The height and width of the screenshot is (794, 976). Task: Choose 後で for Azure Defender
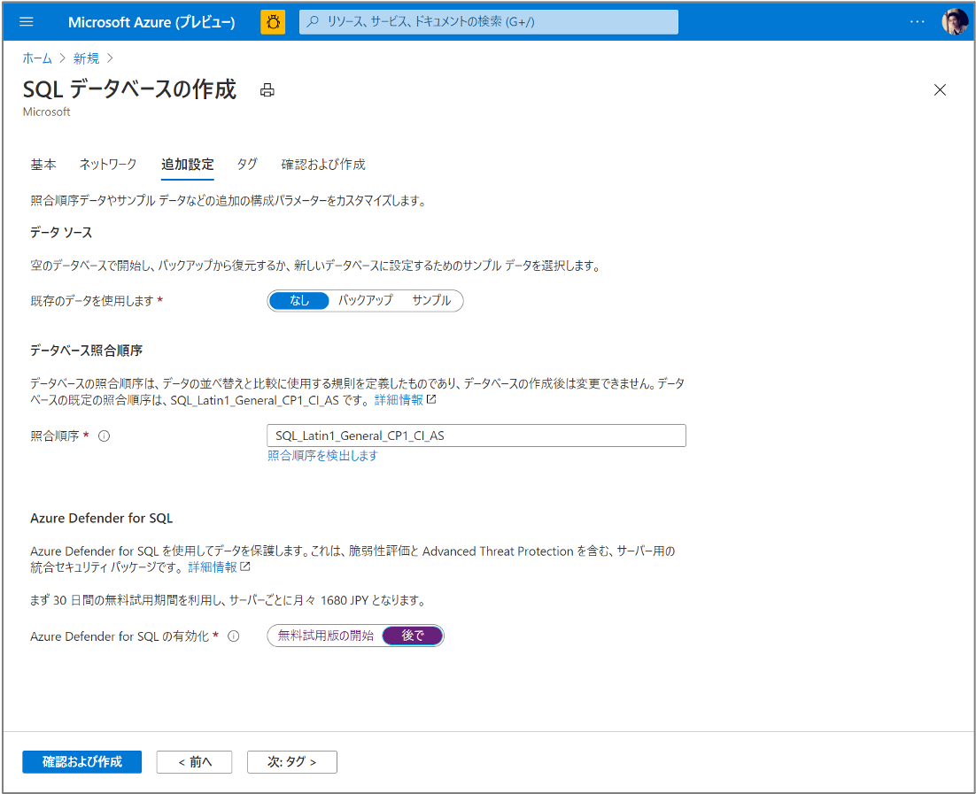coord(412,636)
